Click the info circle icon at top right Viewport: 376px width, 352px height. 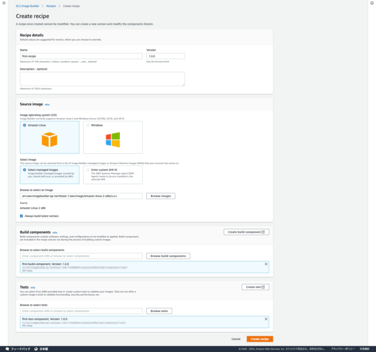(372, 3)
